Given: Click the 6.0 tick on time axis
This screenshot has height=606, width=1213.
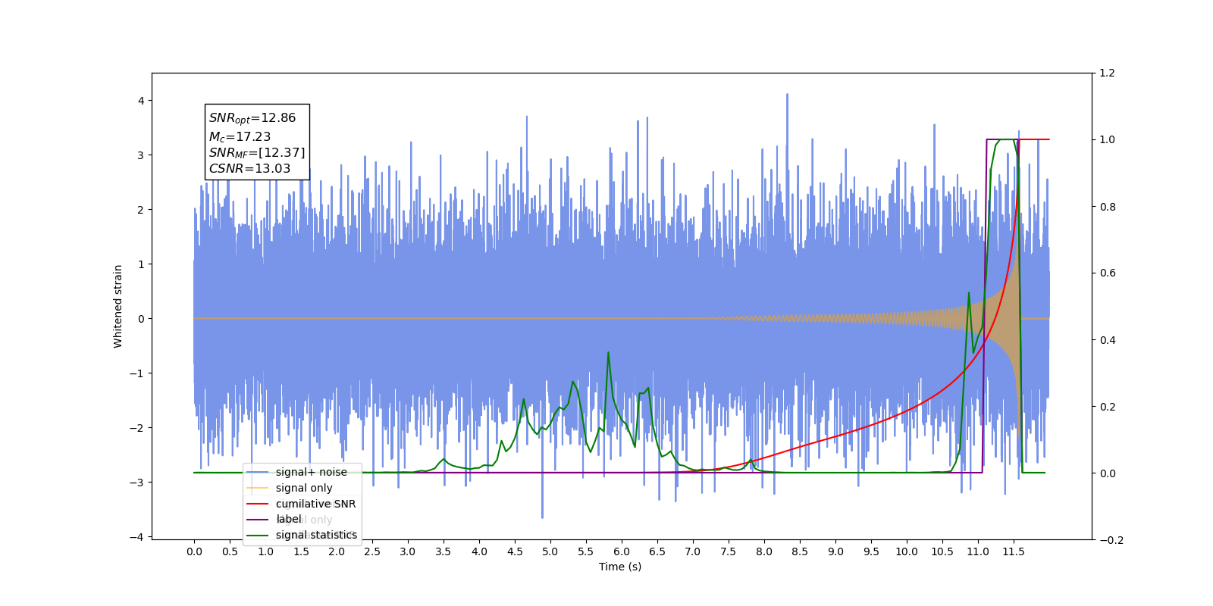Looking at the screenshot, I should point(622,551).
